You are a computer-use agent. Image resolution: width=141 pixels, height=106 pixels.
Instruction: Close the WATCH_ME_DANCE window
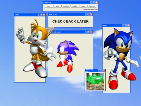(91, 32)
